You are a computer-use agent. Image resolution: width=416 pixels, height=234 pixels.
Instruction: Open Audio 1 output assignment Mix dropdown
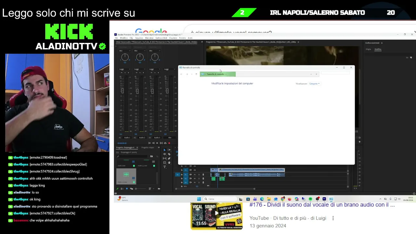[x=125, y=51]
